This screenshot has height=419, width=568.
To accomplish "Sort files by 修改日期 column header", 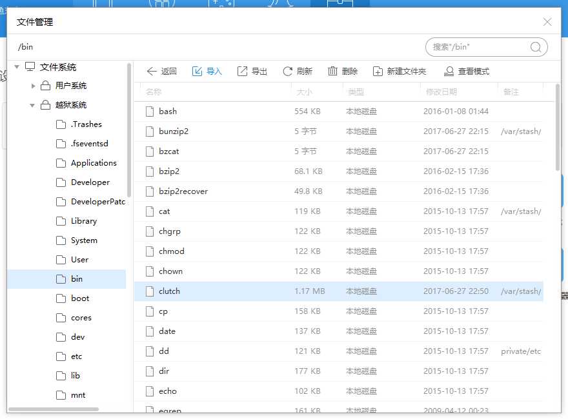I will point(441,92).
